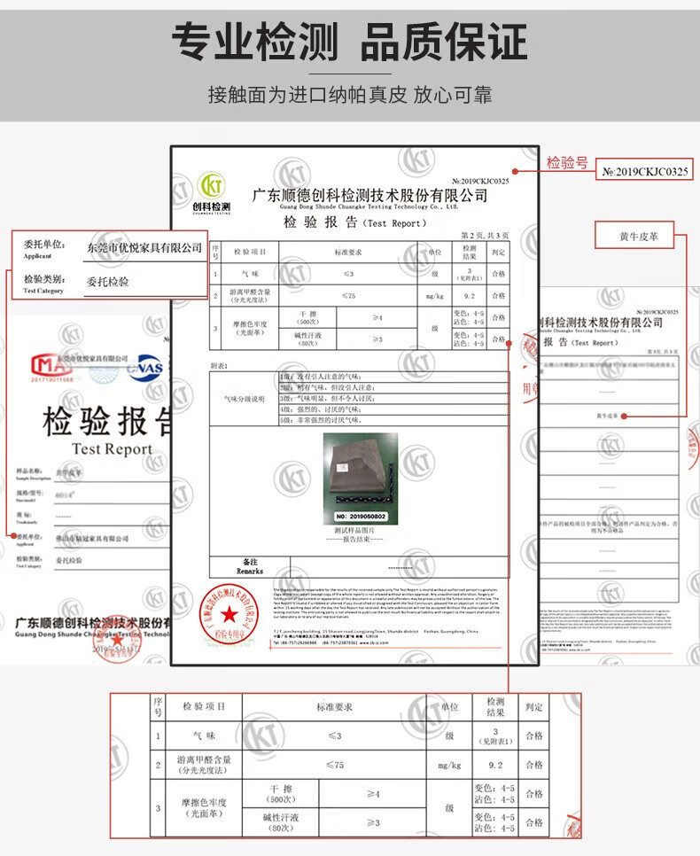
Task: Click "≤75" in enlarged bottom table
Action: click(334, 765)
